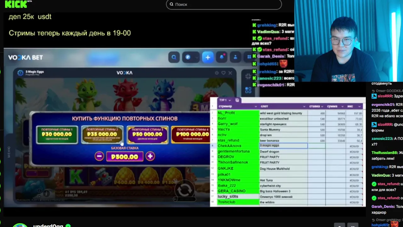Select the Dog House Multihold cell
Screen dimensions: 403x227
click(283, 169)
